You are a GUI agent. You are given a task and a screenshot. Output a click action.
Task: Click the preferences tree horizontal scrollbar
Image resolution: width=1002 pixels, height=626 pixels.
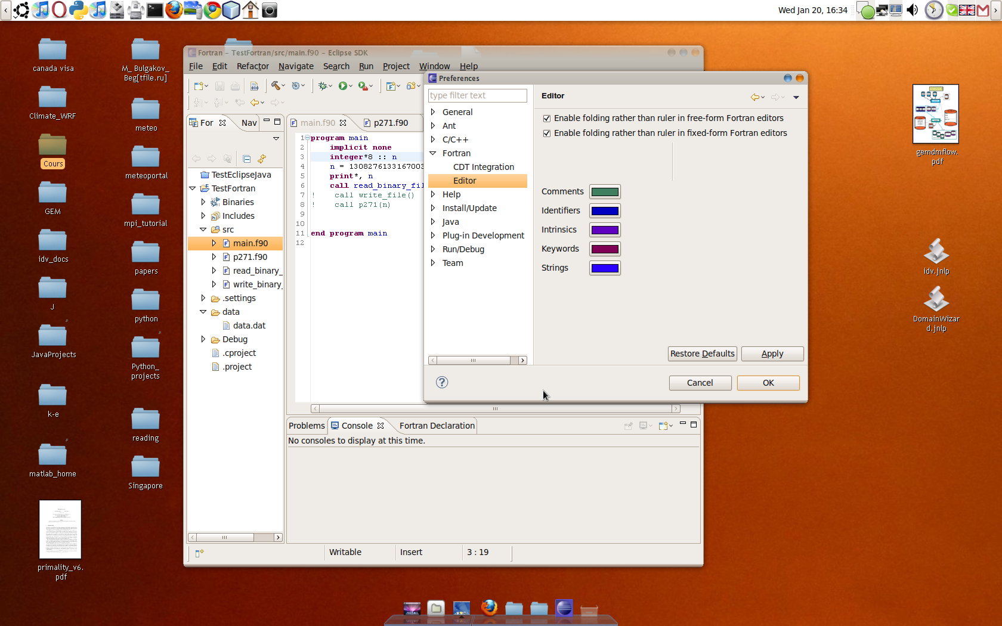click(477, 360)
